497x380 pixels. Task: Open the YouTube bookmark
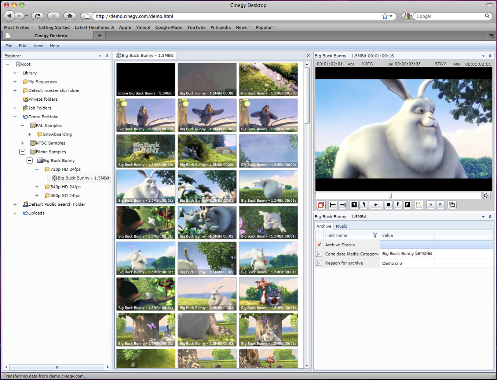pyautogui.click(x=196, y=27)
